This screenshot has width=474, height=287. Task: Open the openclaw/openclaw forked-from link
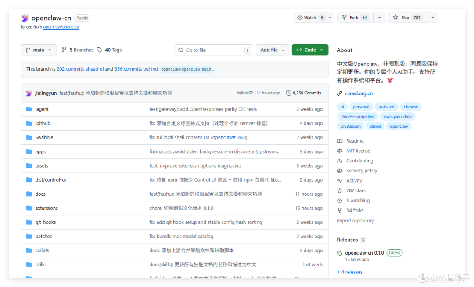(61, 27)
